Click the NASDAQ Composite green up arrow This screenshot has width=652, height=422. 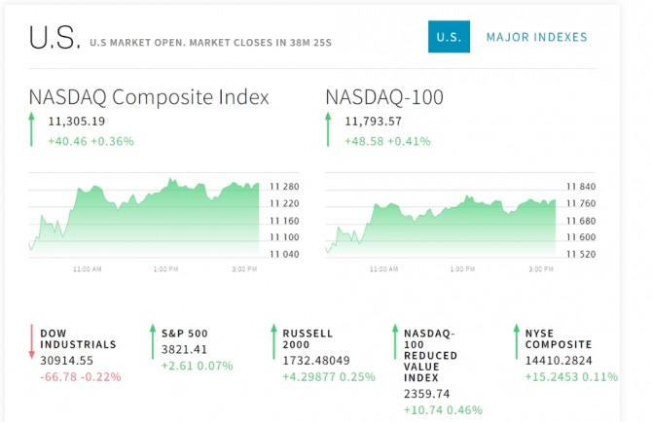(31, 129)
